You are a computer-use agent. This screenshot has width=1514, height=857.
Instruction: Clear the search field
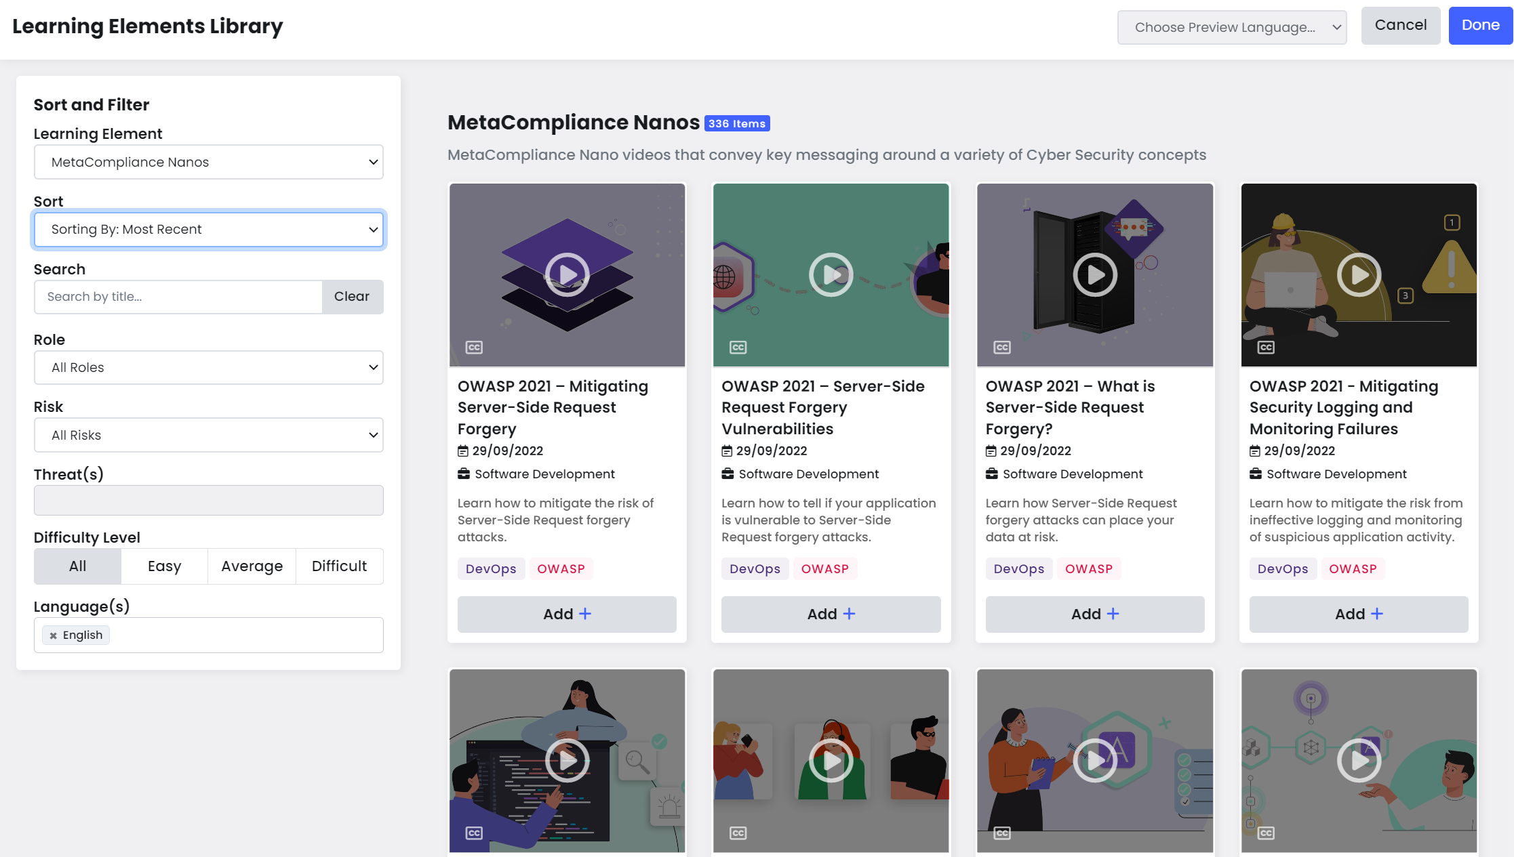click(x=352, y=297)
